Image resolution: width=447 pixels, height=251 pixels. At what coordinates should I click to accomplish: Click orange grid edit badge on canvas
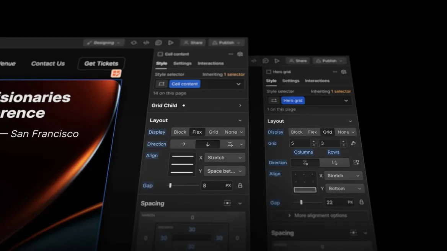pyautogui.click(x=116, y=73)
